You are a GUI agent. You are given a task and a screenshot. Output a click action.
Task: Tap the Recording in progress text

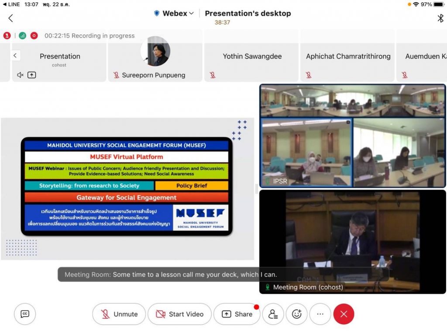tap(89, 36)
